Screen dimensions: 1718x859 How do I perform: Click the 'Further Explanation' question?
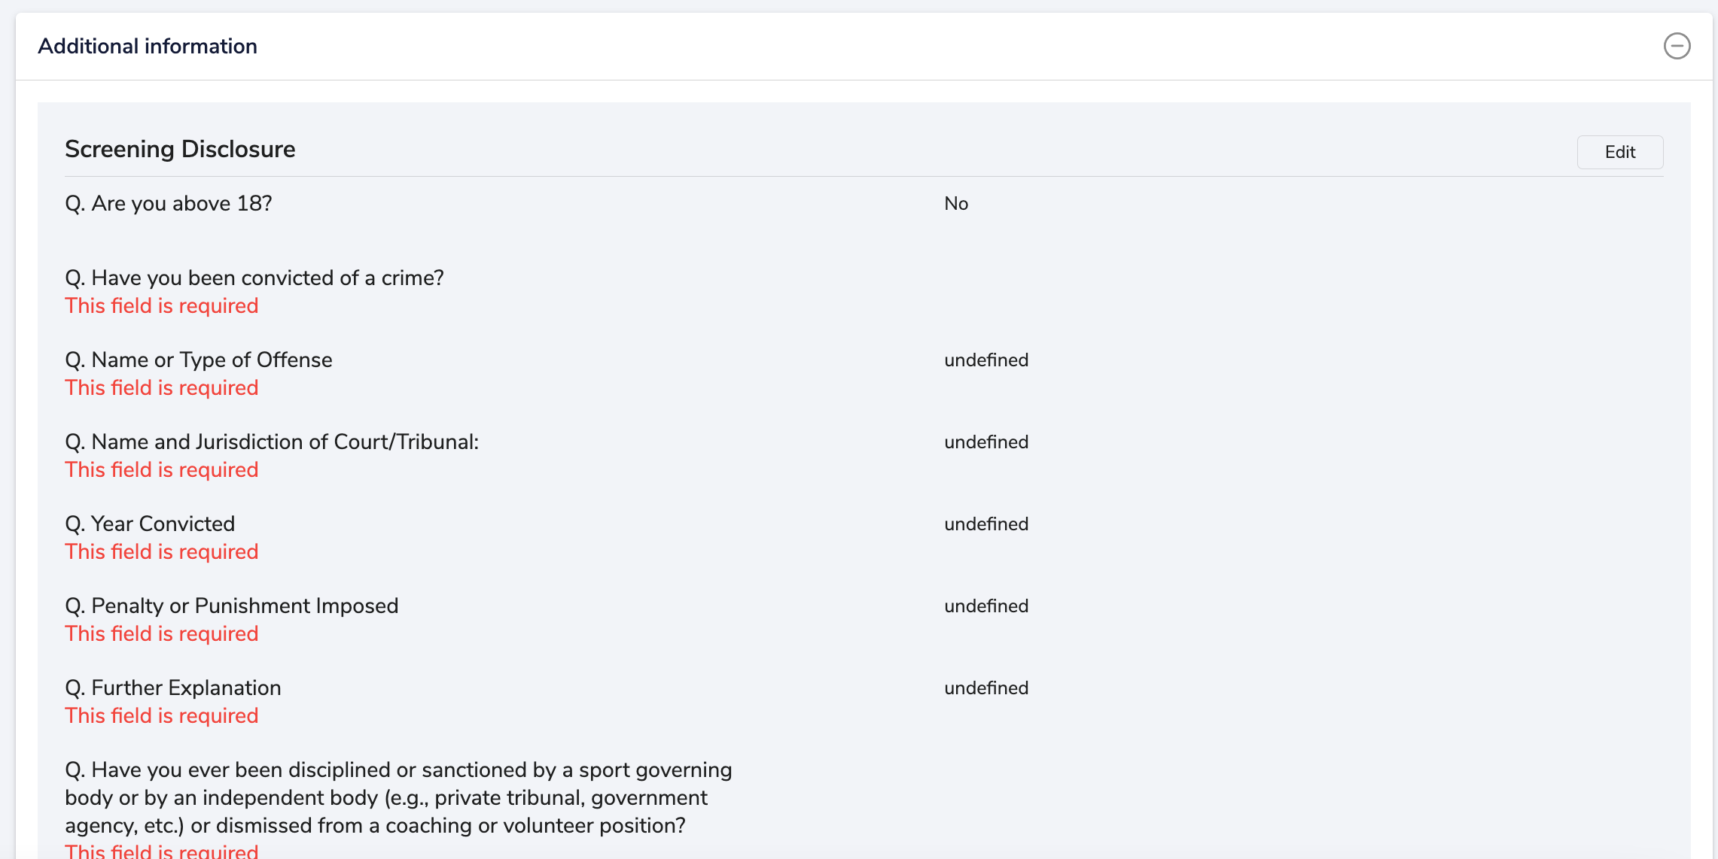[173, 688]
